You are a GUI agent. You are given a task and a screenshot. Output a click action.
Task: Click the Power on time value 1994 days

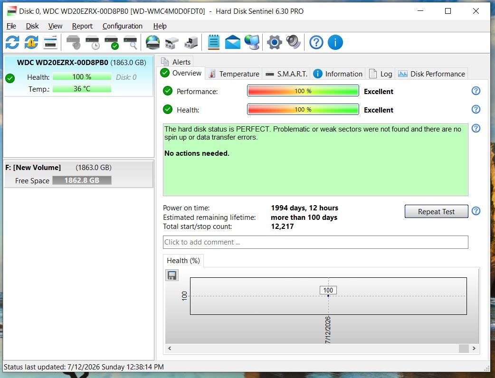(305, 208)
